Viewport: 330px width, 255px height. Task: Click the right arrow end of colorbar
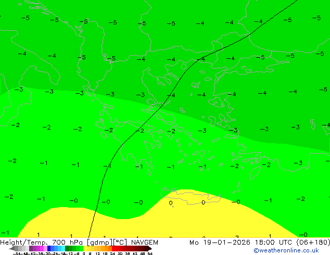(x=150, y=248)
